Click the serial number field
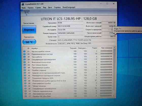Image resolution: width=142 pixels, height=106 pixels. [70, 26]
